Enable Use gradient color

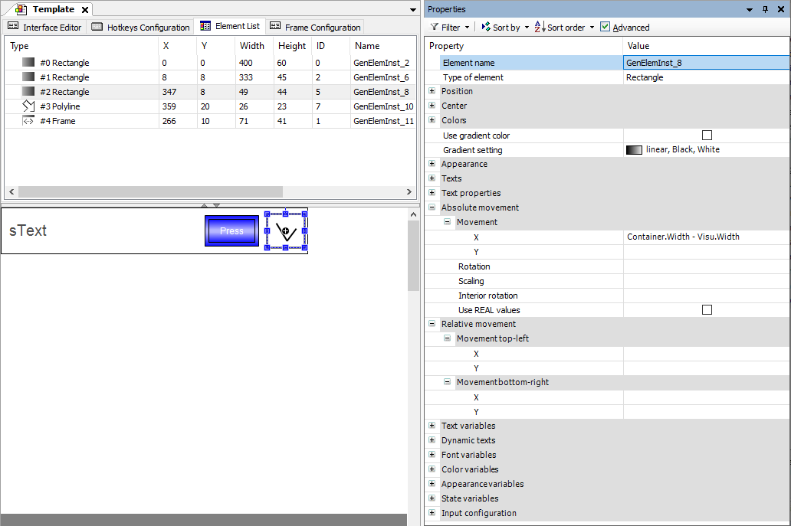click(706, 135)
